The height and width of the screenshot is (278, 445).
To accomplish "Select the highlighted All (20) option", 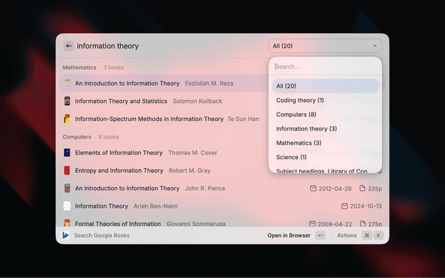I will click(x=286, y=86).
